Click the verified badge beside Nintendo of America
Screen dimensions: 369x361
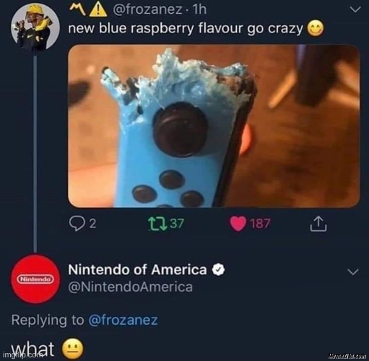(218, 270)
